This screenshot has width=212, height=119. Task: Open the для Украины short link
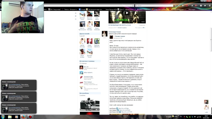coord(125,110)
